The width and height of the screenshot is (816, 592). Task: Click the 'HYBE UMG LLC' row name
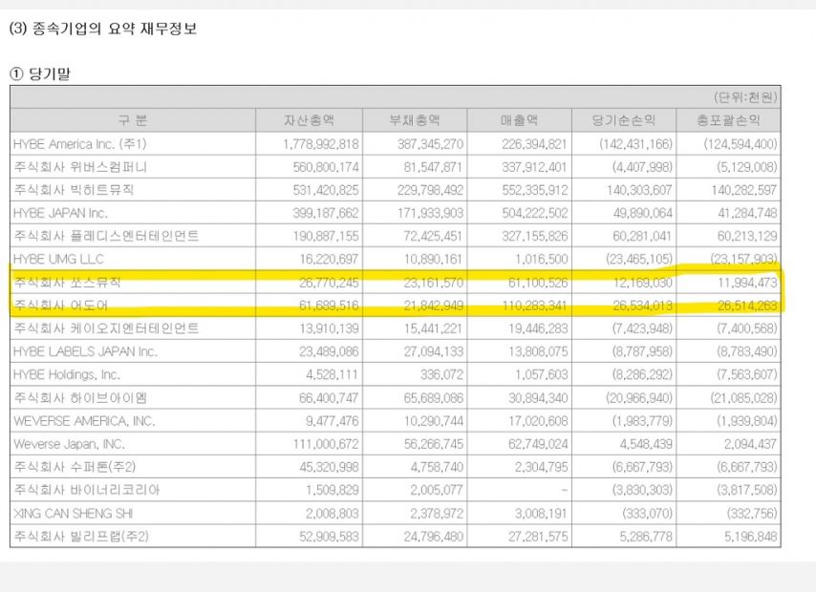[x=58, y=259]
